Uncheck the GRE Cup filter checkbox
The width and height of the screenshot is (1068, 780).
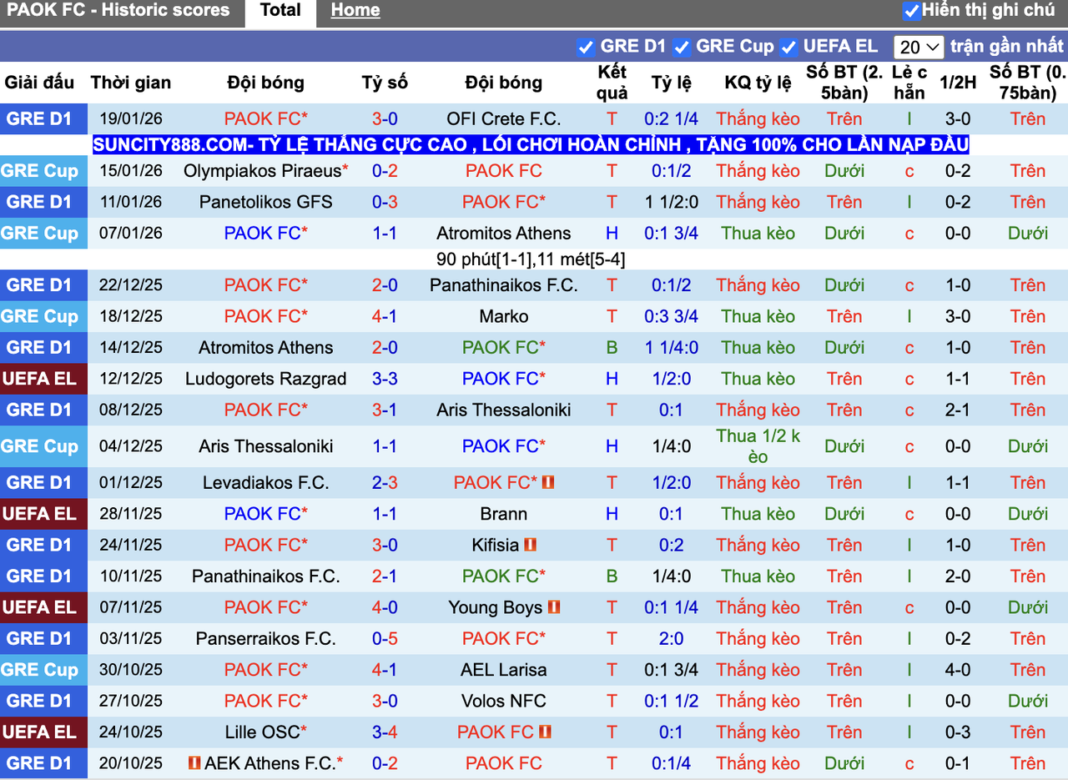point(682,47)
